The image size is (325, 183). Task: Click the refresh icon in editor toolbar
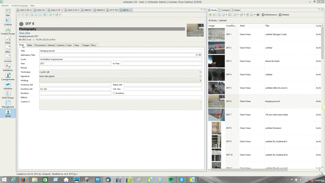[32, 15]
